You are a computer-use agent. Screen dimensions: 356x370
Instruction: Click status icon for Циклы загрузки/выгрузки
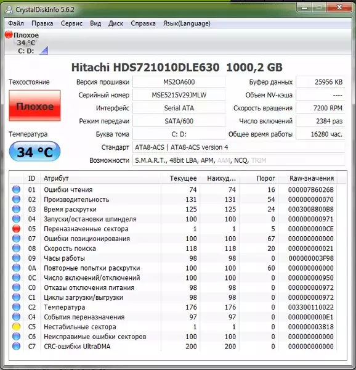point(16,297)
